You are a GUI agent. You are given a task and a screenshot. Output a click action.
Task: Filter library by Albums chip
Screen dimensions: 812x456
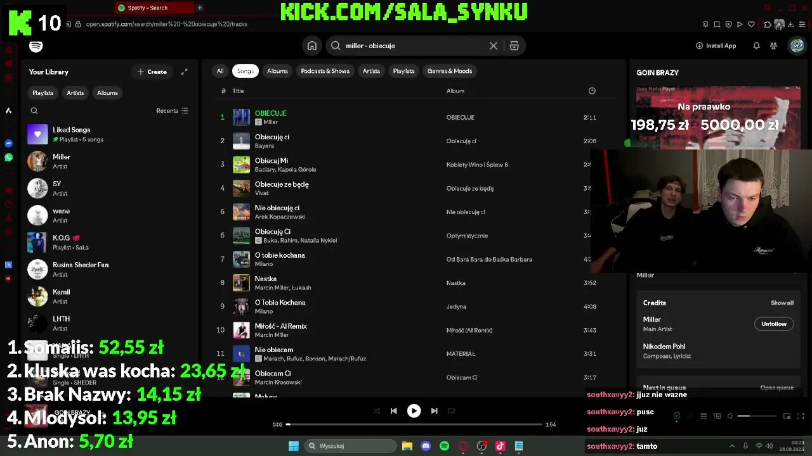point(107,93)
